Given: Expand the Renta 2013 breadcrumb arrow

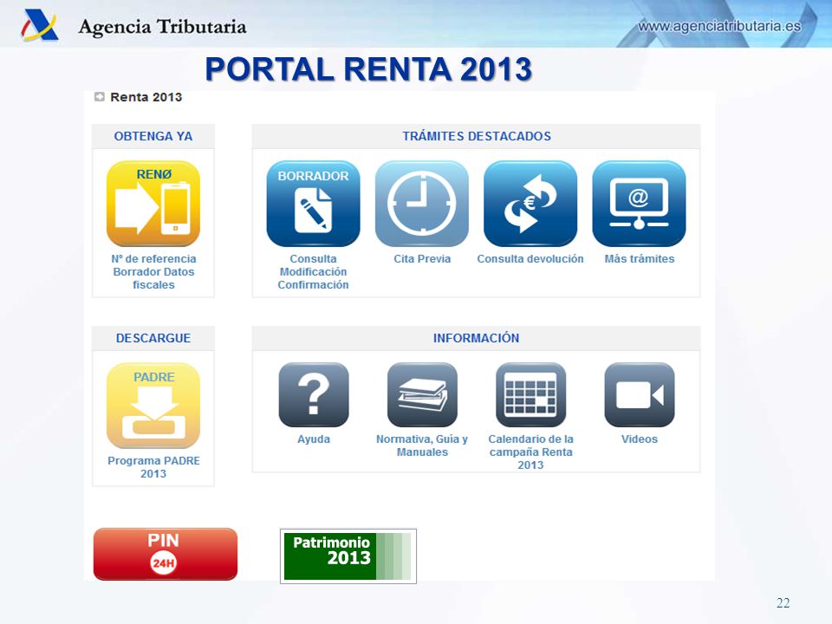Looking at the screenshot, I should tap(99, 96).
